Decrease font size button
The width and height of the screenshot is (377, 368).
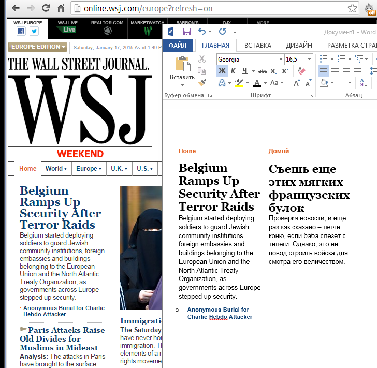308,83
